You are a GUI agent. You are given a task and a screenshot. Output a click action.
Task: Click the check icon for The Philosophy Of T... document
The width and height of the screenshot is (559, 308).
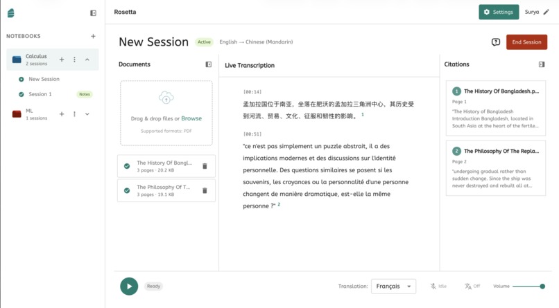click(x=127, y=190)
